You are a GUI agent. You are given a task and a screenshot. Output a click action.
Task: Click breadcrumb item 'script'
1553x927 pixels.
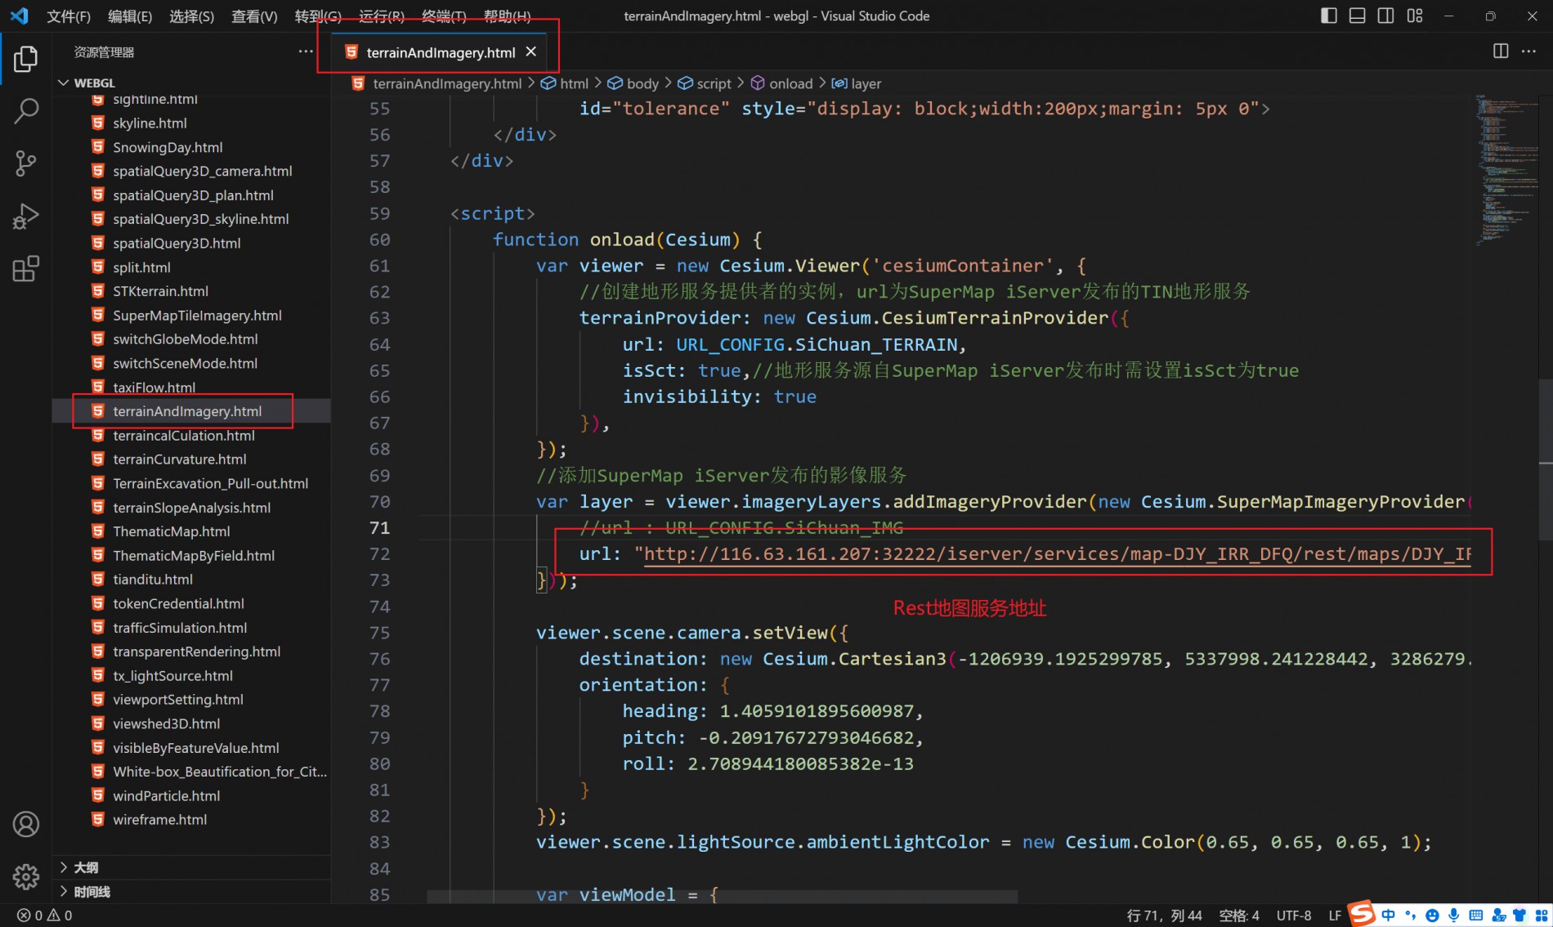click(x=704, y=83)
